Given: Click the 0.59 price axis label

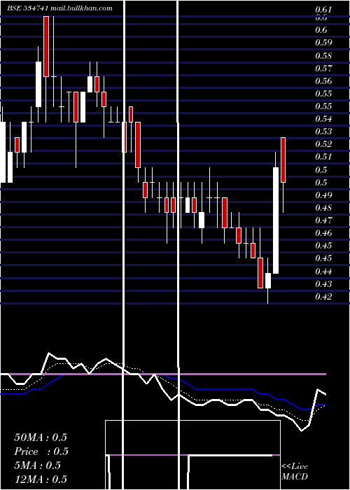Looking at the screenshot, I should pos(323,43).
